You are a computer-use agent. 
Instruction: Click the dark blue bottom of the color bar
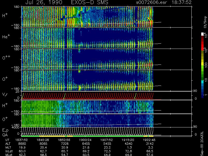click(203, 96)
